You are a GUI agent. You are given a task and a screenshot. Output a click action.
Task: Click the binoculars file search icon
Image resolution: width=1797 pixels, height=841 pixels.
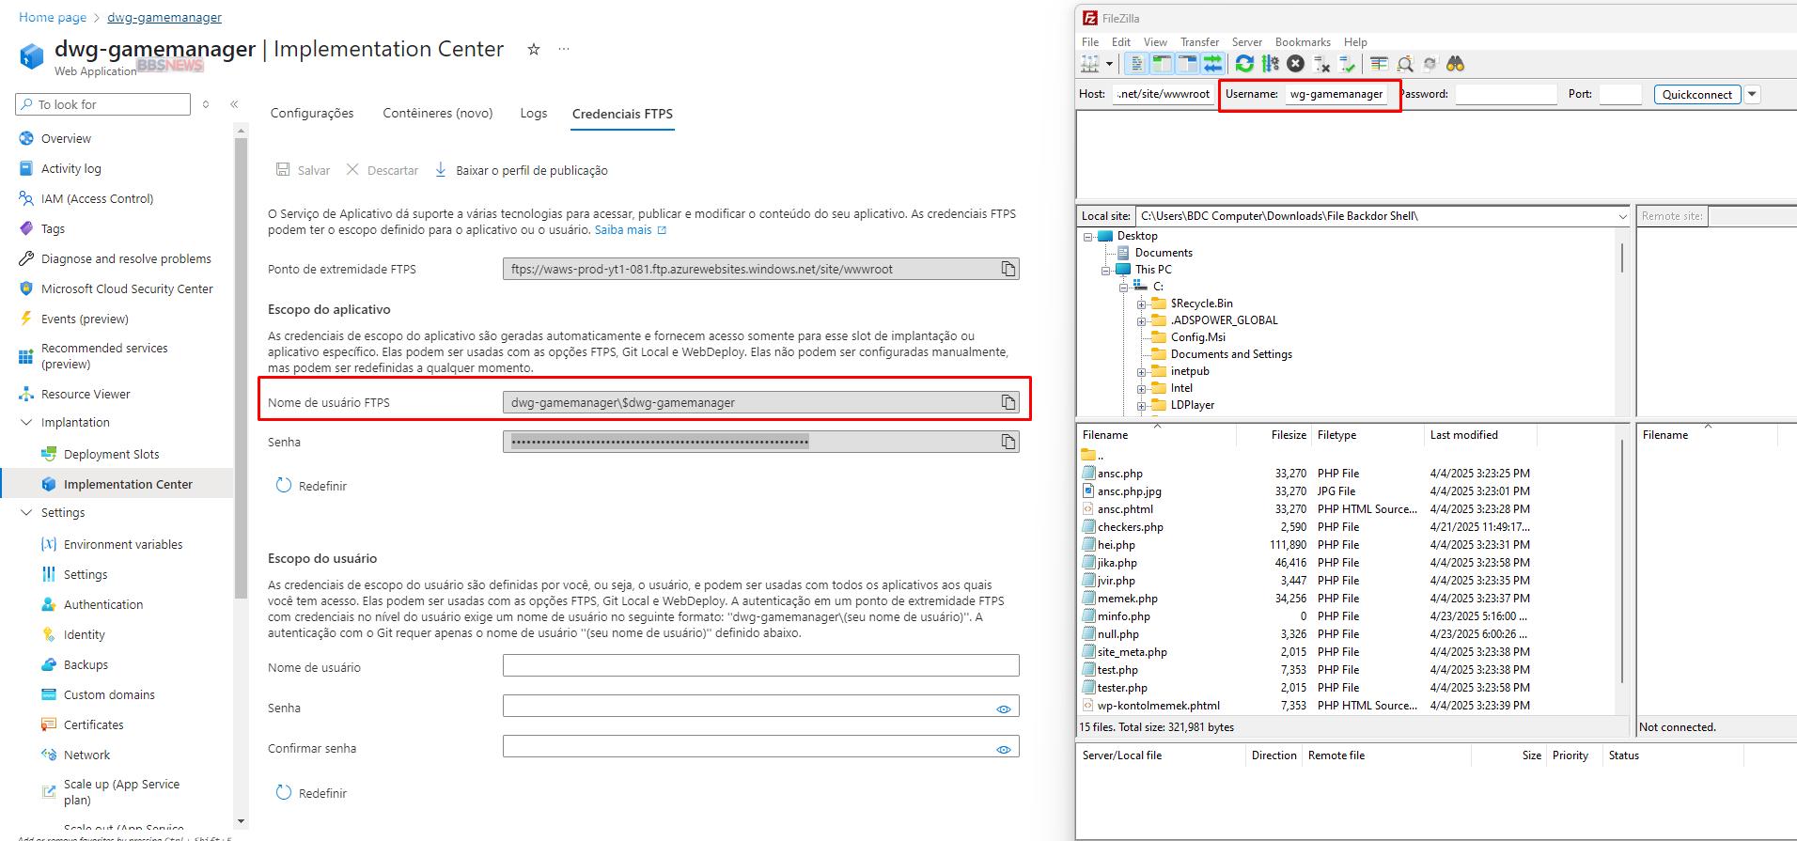[1455, 64]
